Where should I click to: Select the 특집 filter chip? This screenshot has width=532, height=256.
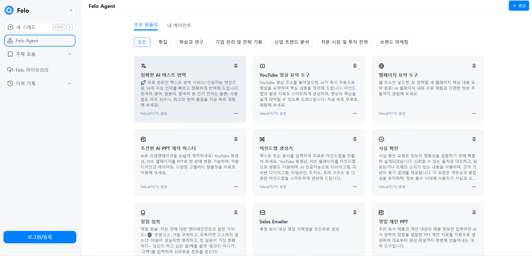(163, 42)
